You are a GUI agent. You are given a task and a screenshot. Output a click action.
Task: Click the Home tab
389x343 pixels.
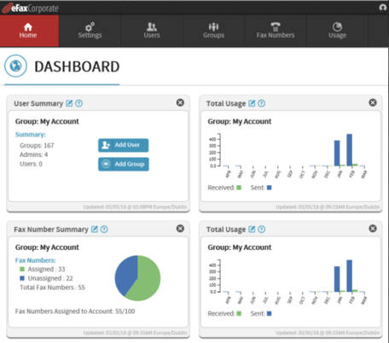(29, 31)
